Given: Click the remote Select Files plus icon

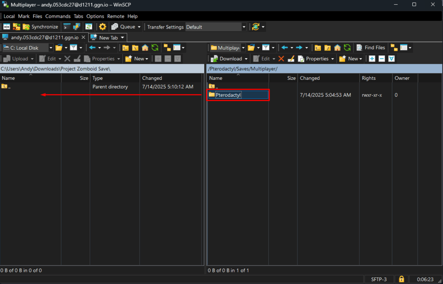Looking at the screenshot, I should tap(372, 59).
